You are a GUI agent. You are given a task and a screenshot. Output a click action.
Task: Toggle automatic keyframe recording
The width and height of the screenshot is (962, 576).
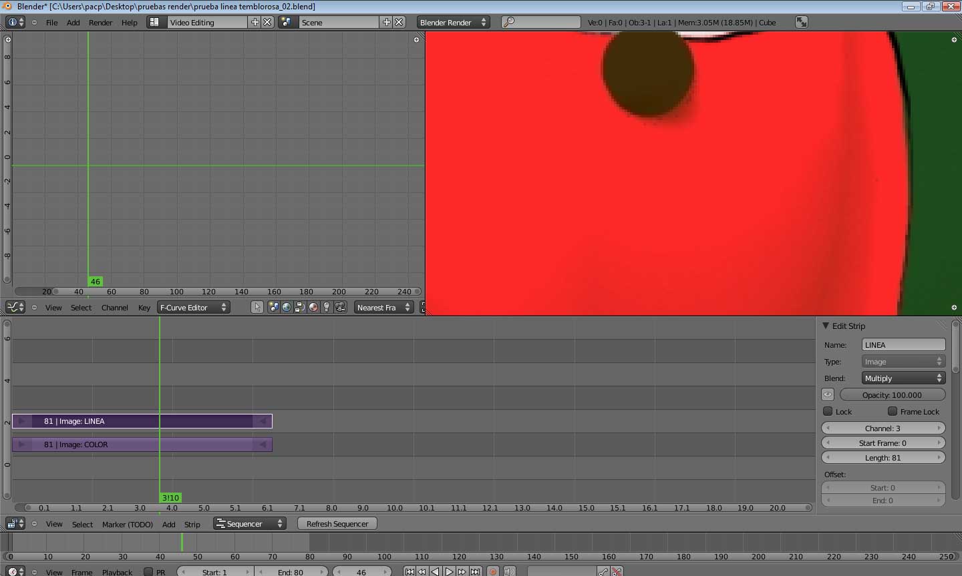[x=493, y=572]
